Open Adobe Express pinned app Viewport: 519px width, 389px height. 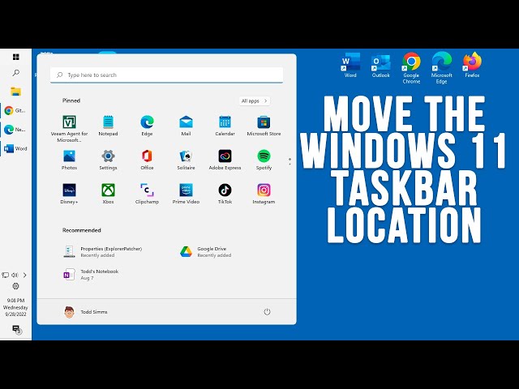[225, 160]
